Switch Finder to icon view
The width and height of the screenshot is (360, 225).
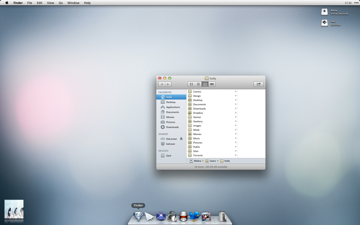(x=191, y=84)
